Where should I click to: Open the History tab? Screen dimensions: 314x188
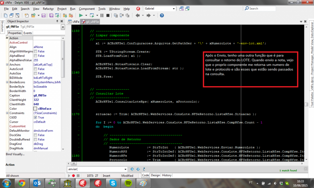tap(167, 175)
